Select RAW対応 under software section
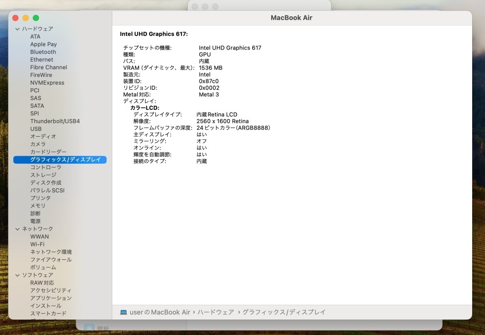This screenshot has height=335, width=485. click(x=42, y=283)
